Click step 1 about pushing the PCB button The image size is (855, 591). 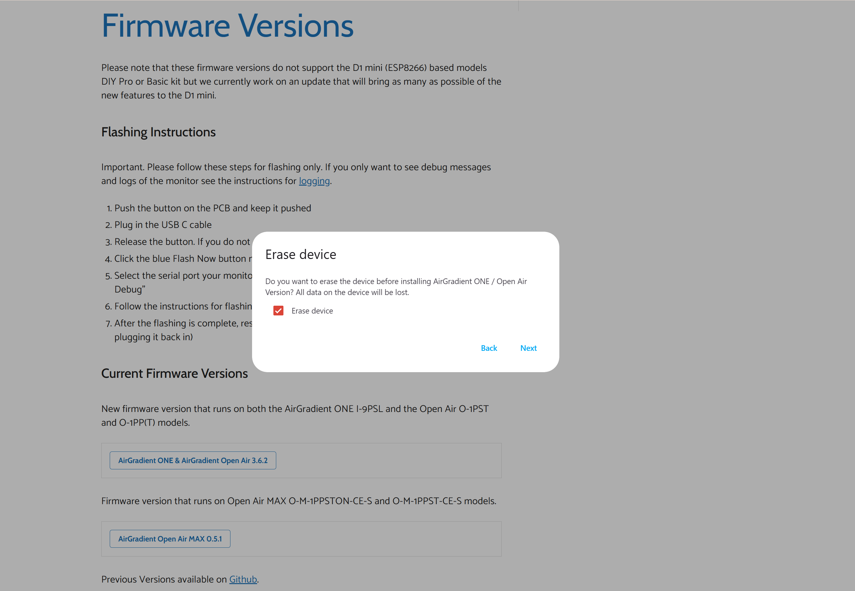[x=212, y=208]
